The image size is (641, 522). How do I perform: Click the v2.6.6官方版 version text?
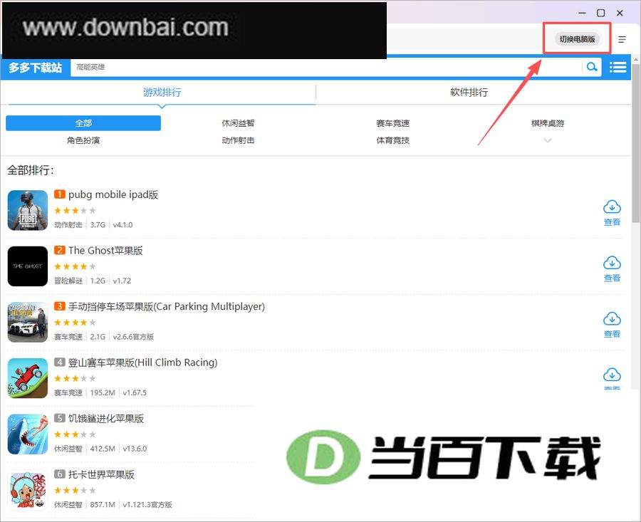pyautogui.click(x=133, y=337)
